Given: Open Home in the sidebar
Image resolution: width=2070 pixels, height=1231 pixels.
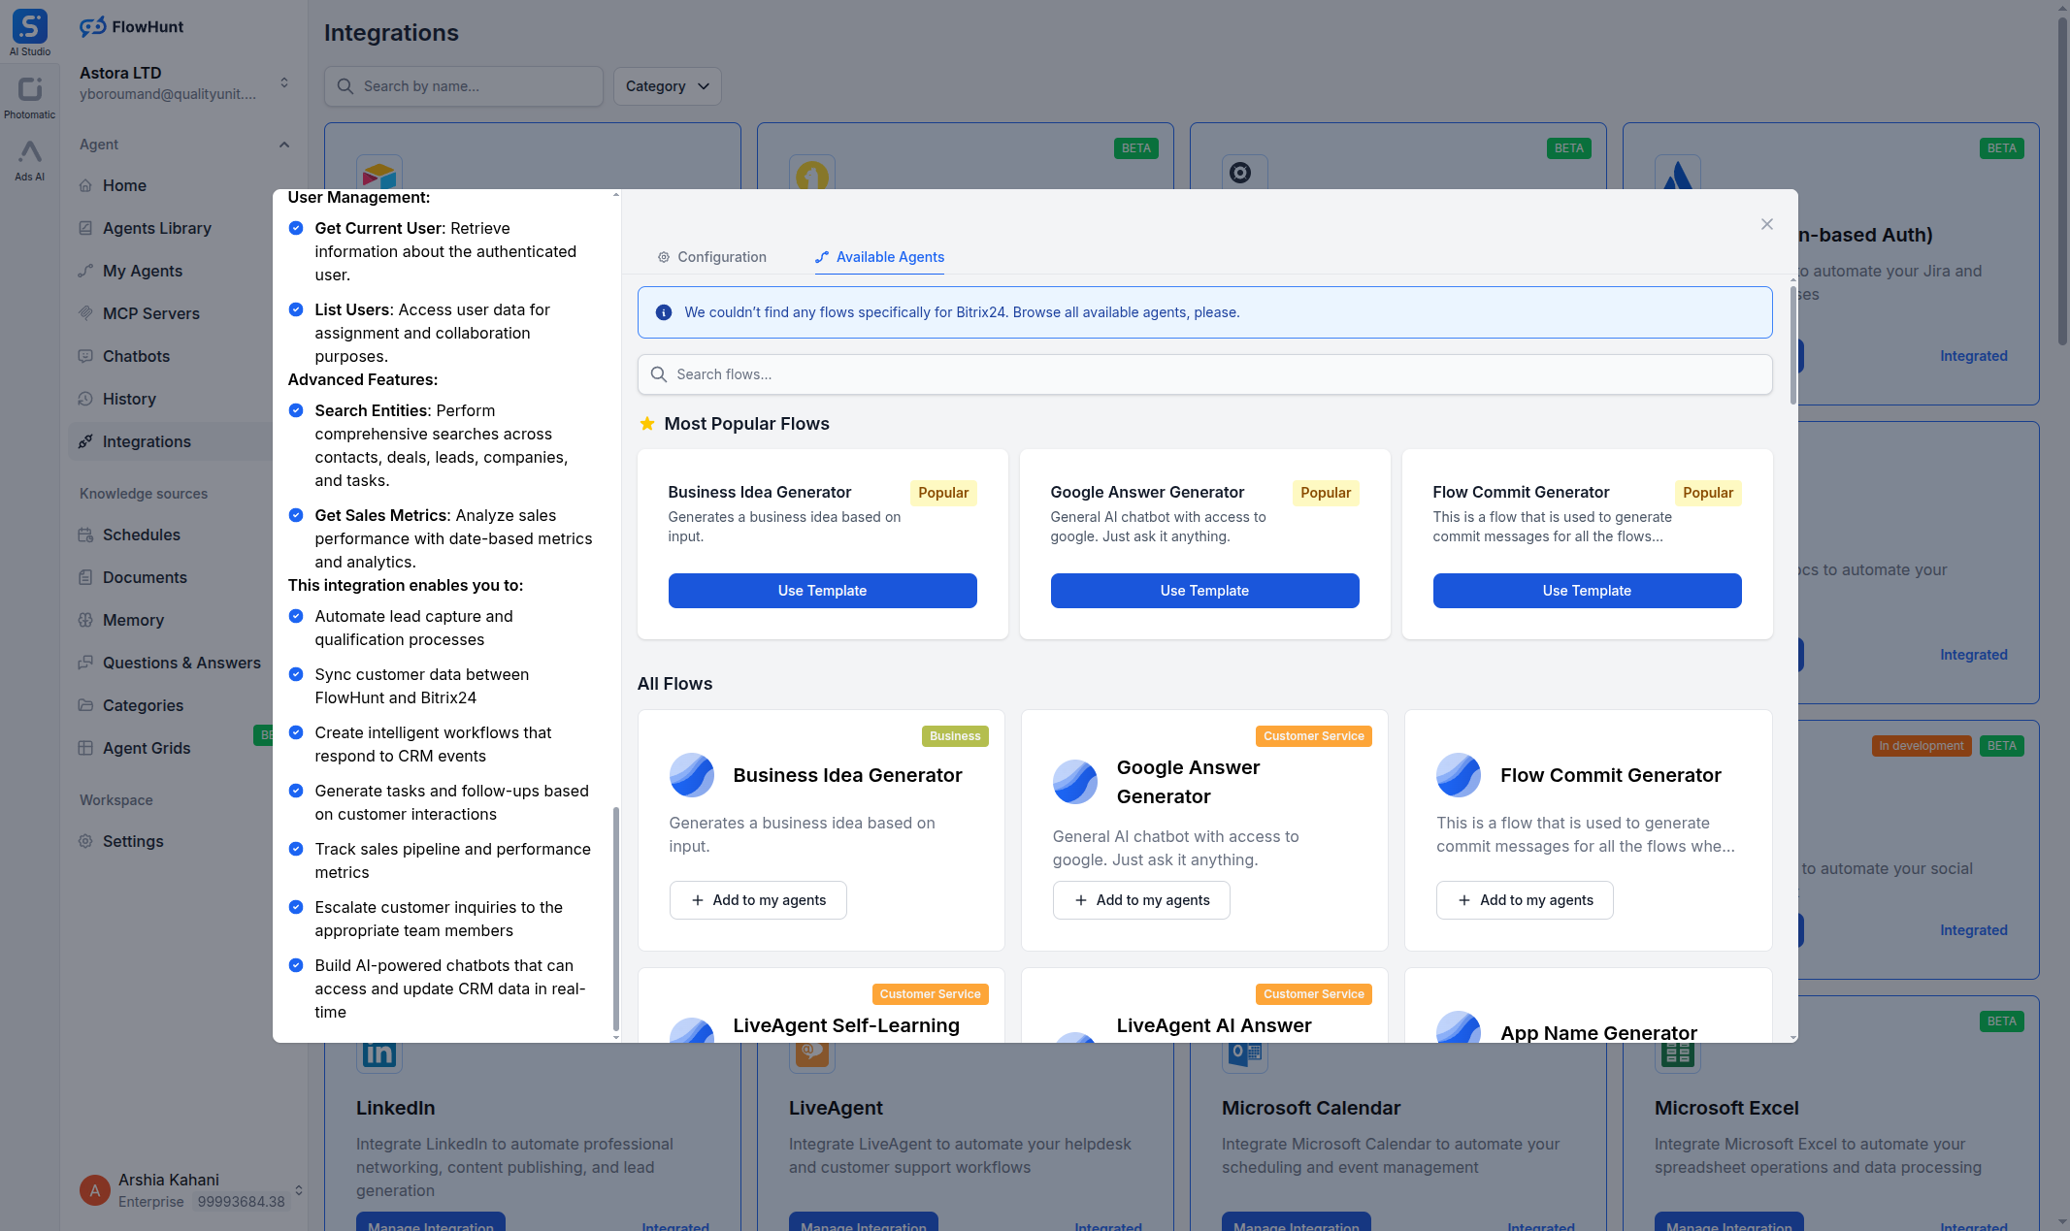Looking at the screenshot, I should [x=124, y=185].
